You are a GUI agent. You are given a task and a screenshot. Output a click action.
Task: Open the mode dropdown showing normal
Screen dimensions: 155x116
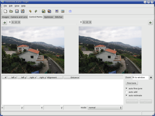pyautogui.click(x=105, y=108)
